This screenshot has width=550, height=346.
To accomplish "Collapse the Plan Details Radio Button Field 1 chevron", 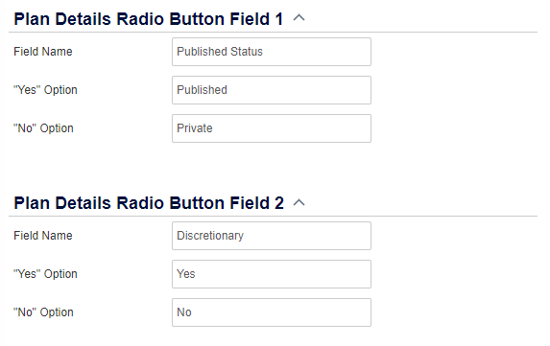I will pos(299,17).
